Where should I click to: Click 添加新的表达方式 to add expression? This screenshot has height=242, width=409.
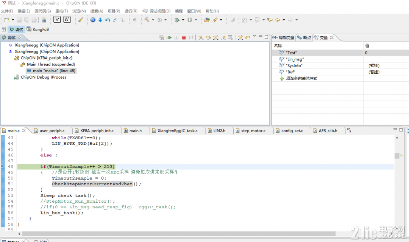pyautogui.click(x=301, y=78)
